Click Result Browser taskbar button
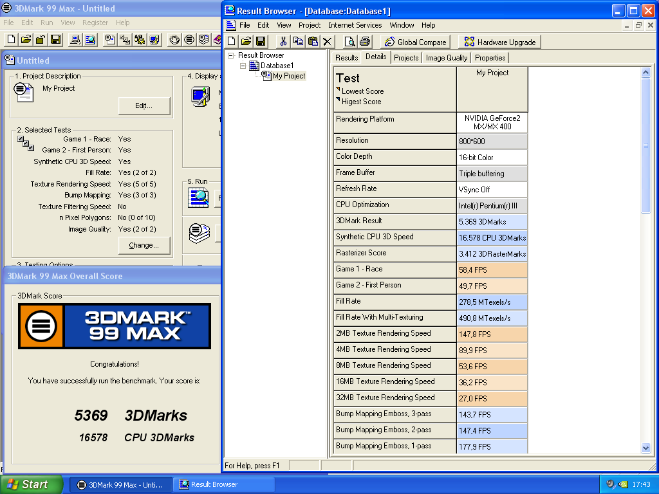Screen dimensions: 659x494 (x=223, y=485)
